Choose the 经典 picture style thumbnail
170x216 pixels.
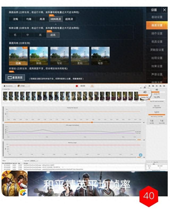point(18,56)
